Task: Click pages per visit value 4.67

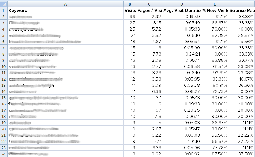Action: pos(149,42)
